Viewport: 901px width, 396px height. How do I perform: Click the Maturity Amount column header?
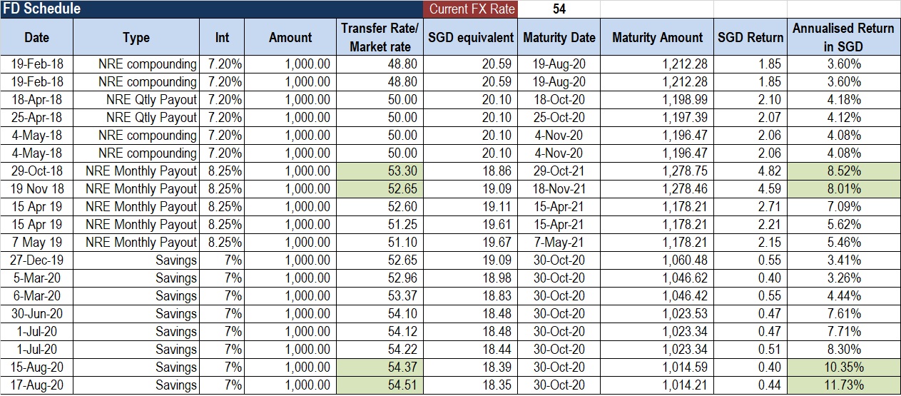(657, 37)
